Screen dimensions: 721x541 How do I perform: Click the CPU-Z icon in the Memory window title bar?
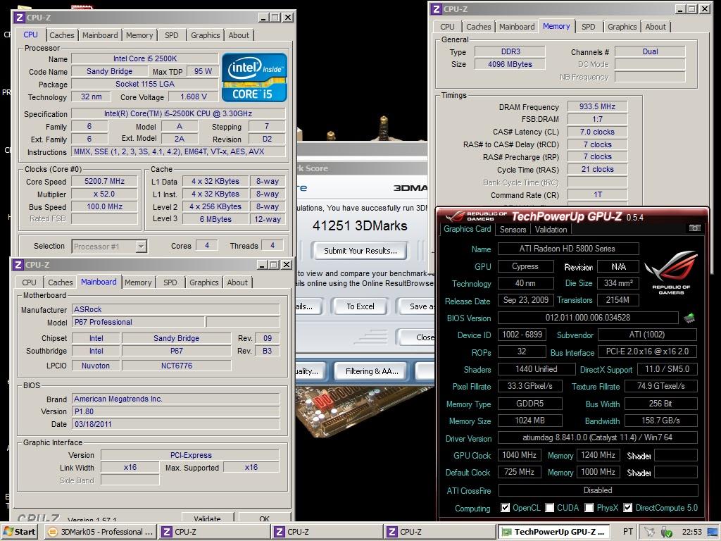(437, 9)
